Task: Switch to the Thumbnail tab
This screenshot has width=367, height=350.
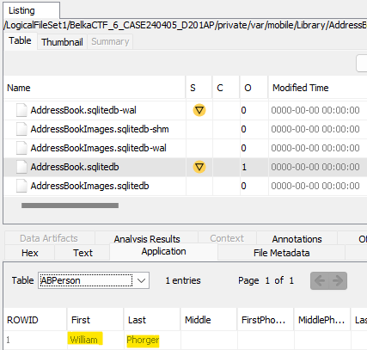Action: pyautogui.click(x=62, y=42)
